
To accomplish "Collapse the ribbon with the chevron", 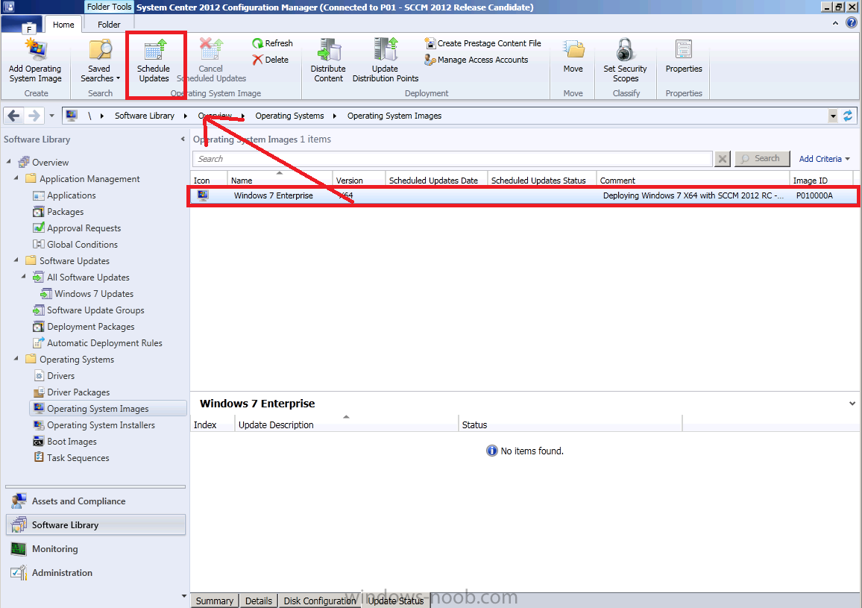I will [x=835, y=23].
